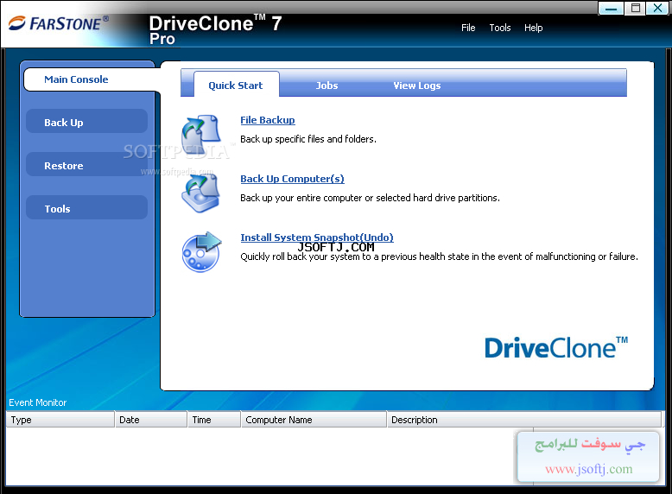
Task: Minimize the DriveClone window
Action: (611, 8)
